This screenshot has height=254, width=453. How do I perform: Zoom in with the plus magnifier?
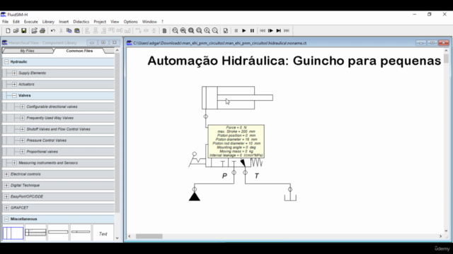point(207,30)
